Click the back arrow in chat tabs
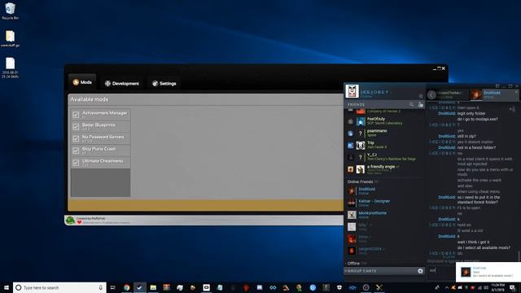 431,95
